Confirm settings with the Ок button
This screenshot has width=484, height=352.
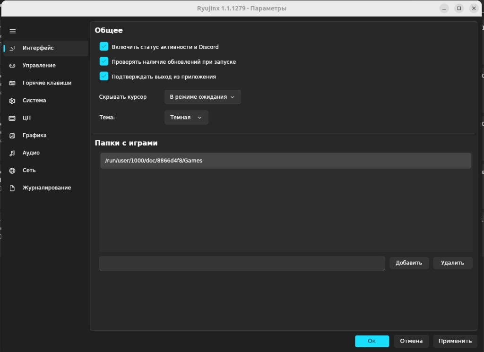click(x=372, y=341)
